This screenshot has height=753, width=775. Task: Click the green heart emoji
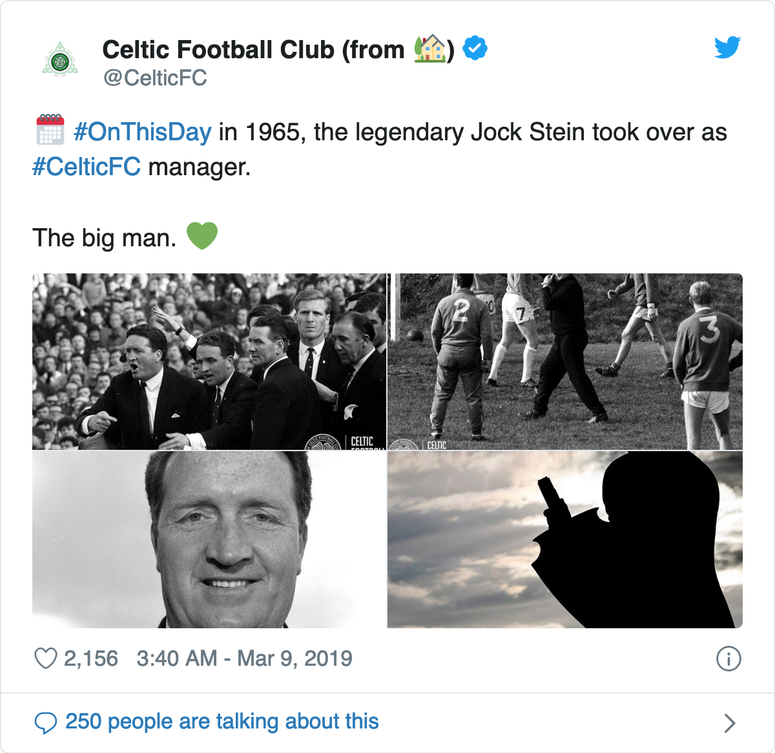pyautogui.click(x=203, y=237)
